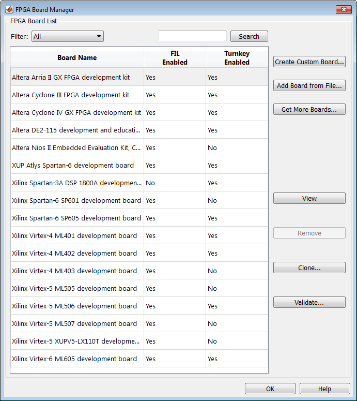
Task: Click the Clone button
Action: [x=309, y=268]
